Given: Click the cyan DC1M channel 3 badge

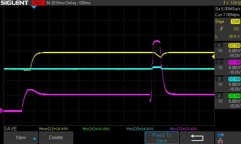Looking at the screenshot, I should [234, 79].
